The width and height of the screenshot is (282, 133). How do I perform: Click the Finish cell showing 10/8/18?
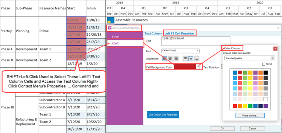click(96, 20)
